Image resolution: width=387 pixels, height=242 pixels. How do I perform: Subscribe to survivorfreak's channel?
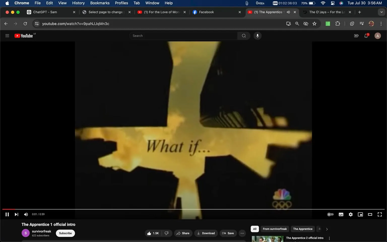click(65, 233)
